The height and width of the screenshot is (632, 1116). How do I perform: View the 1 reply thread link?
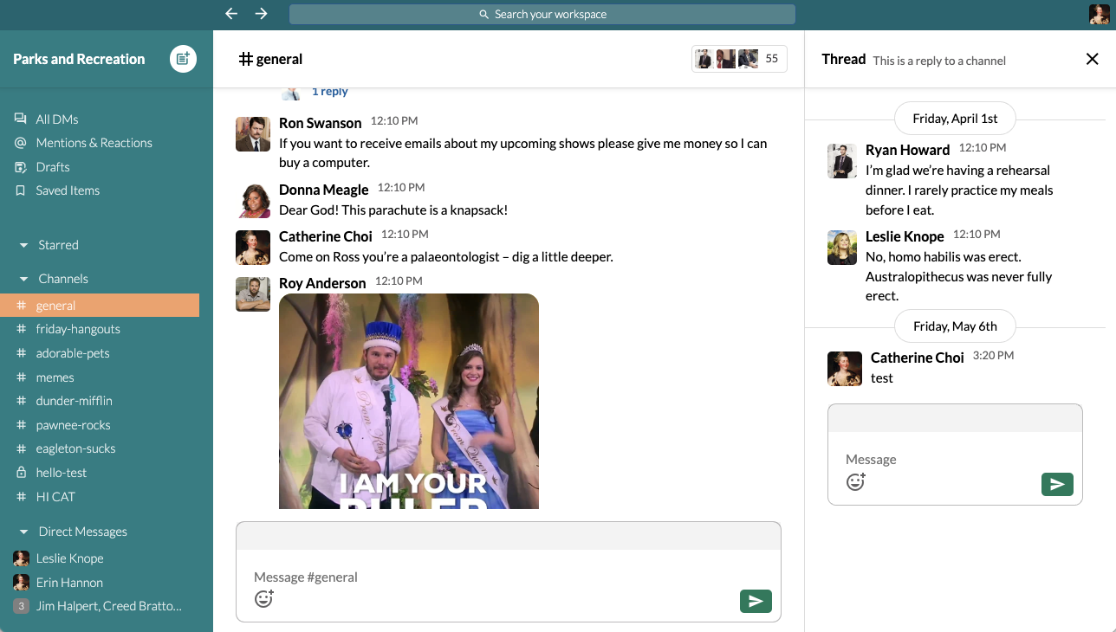(x=329, y=92)
